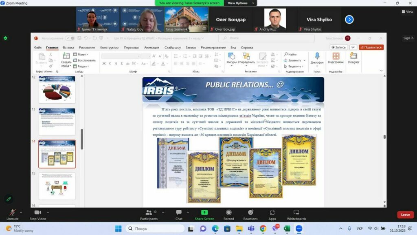Start recording with the Record icon

(x=228, y=213)
